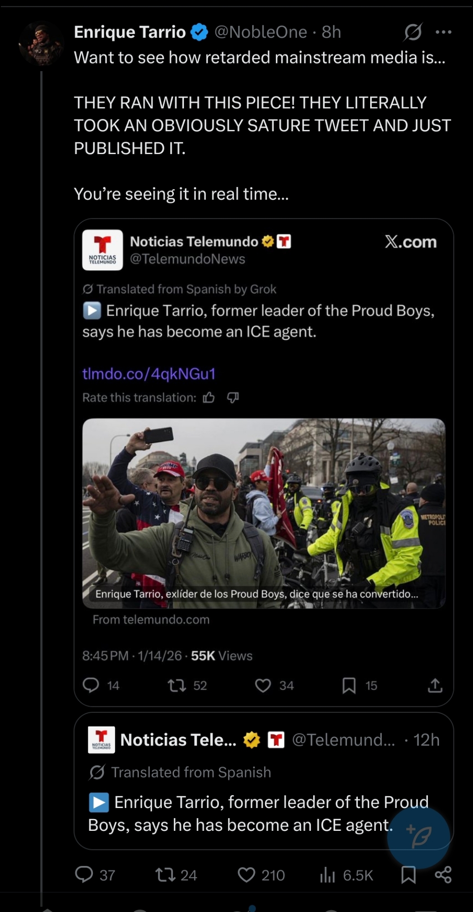Bookmark Enrique Tarrio's post

(408, 875)
